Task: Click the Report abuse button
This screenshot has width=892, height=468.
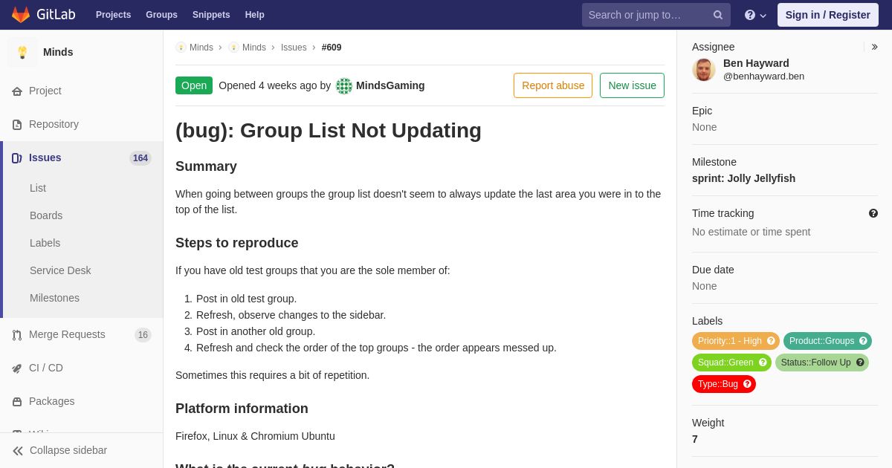Action: tap(553, 85)
